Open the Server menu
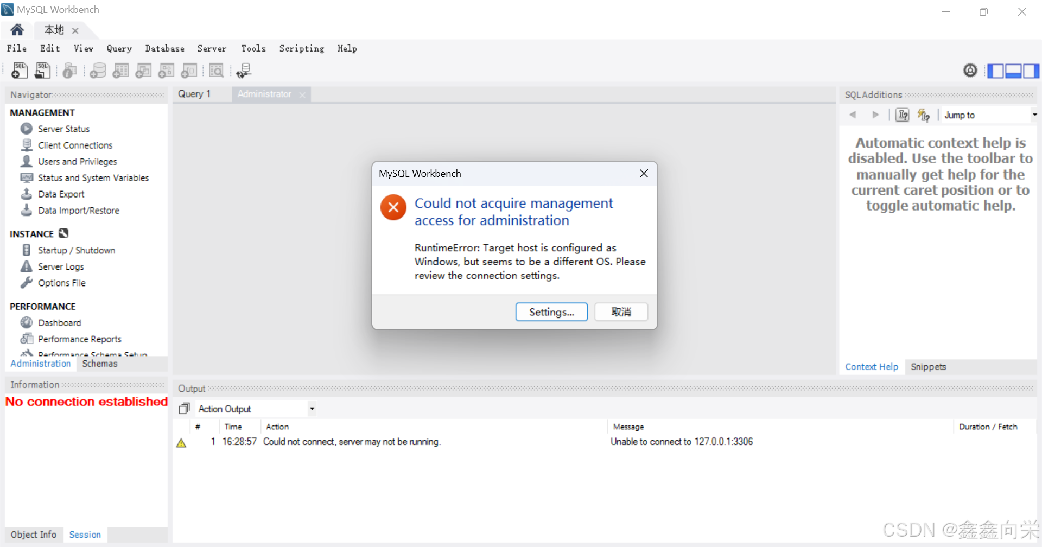Image resolution: width=1042 pixels, height=547 pixels. click(212, 48)
